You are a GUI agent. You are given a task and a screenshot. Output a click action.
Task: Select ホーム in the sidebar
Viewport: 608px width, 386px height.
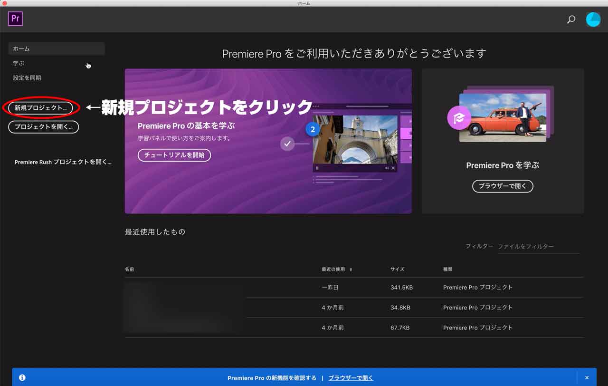click(57, 48)
